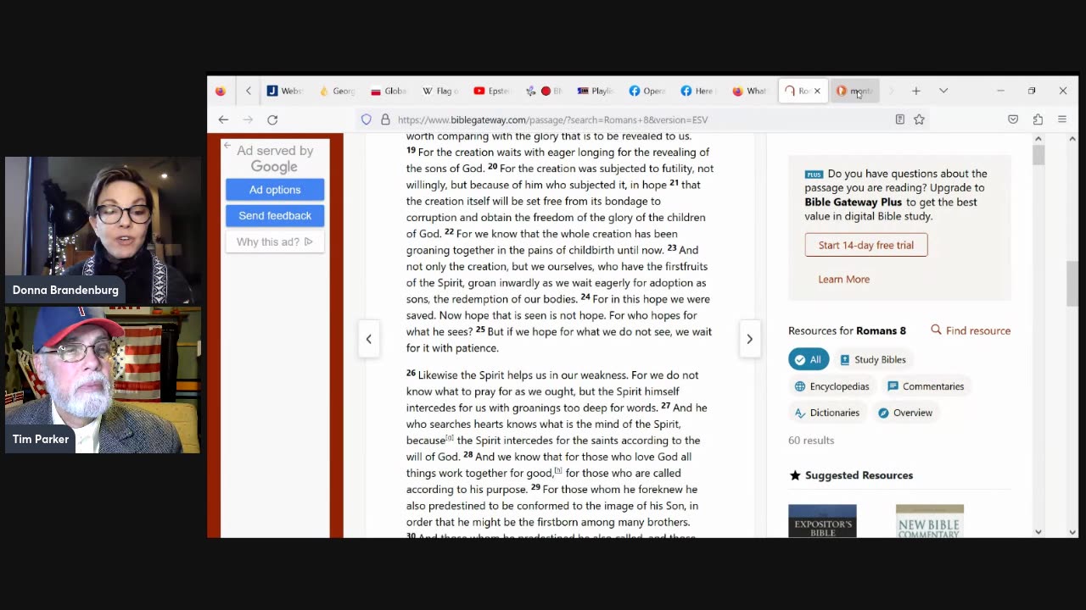Click the Tim Parker video tile

tap(103, 380)
